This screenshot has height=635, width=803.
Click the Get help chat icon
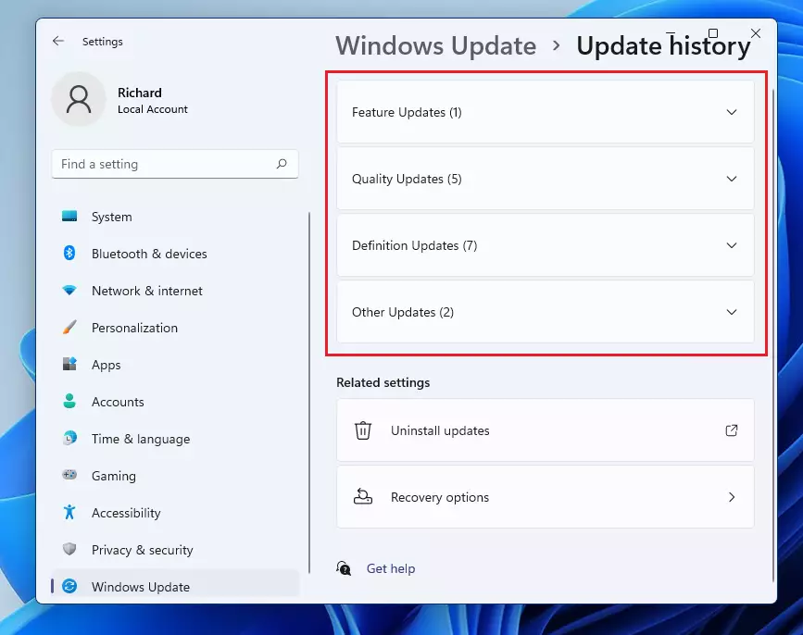[344, 568]
